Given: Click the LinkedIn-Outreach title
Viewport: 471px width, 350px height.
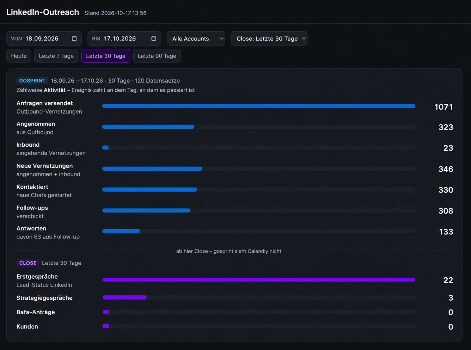Looking at the screenshot, I should [43, 12].
